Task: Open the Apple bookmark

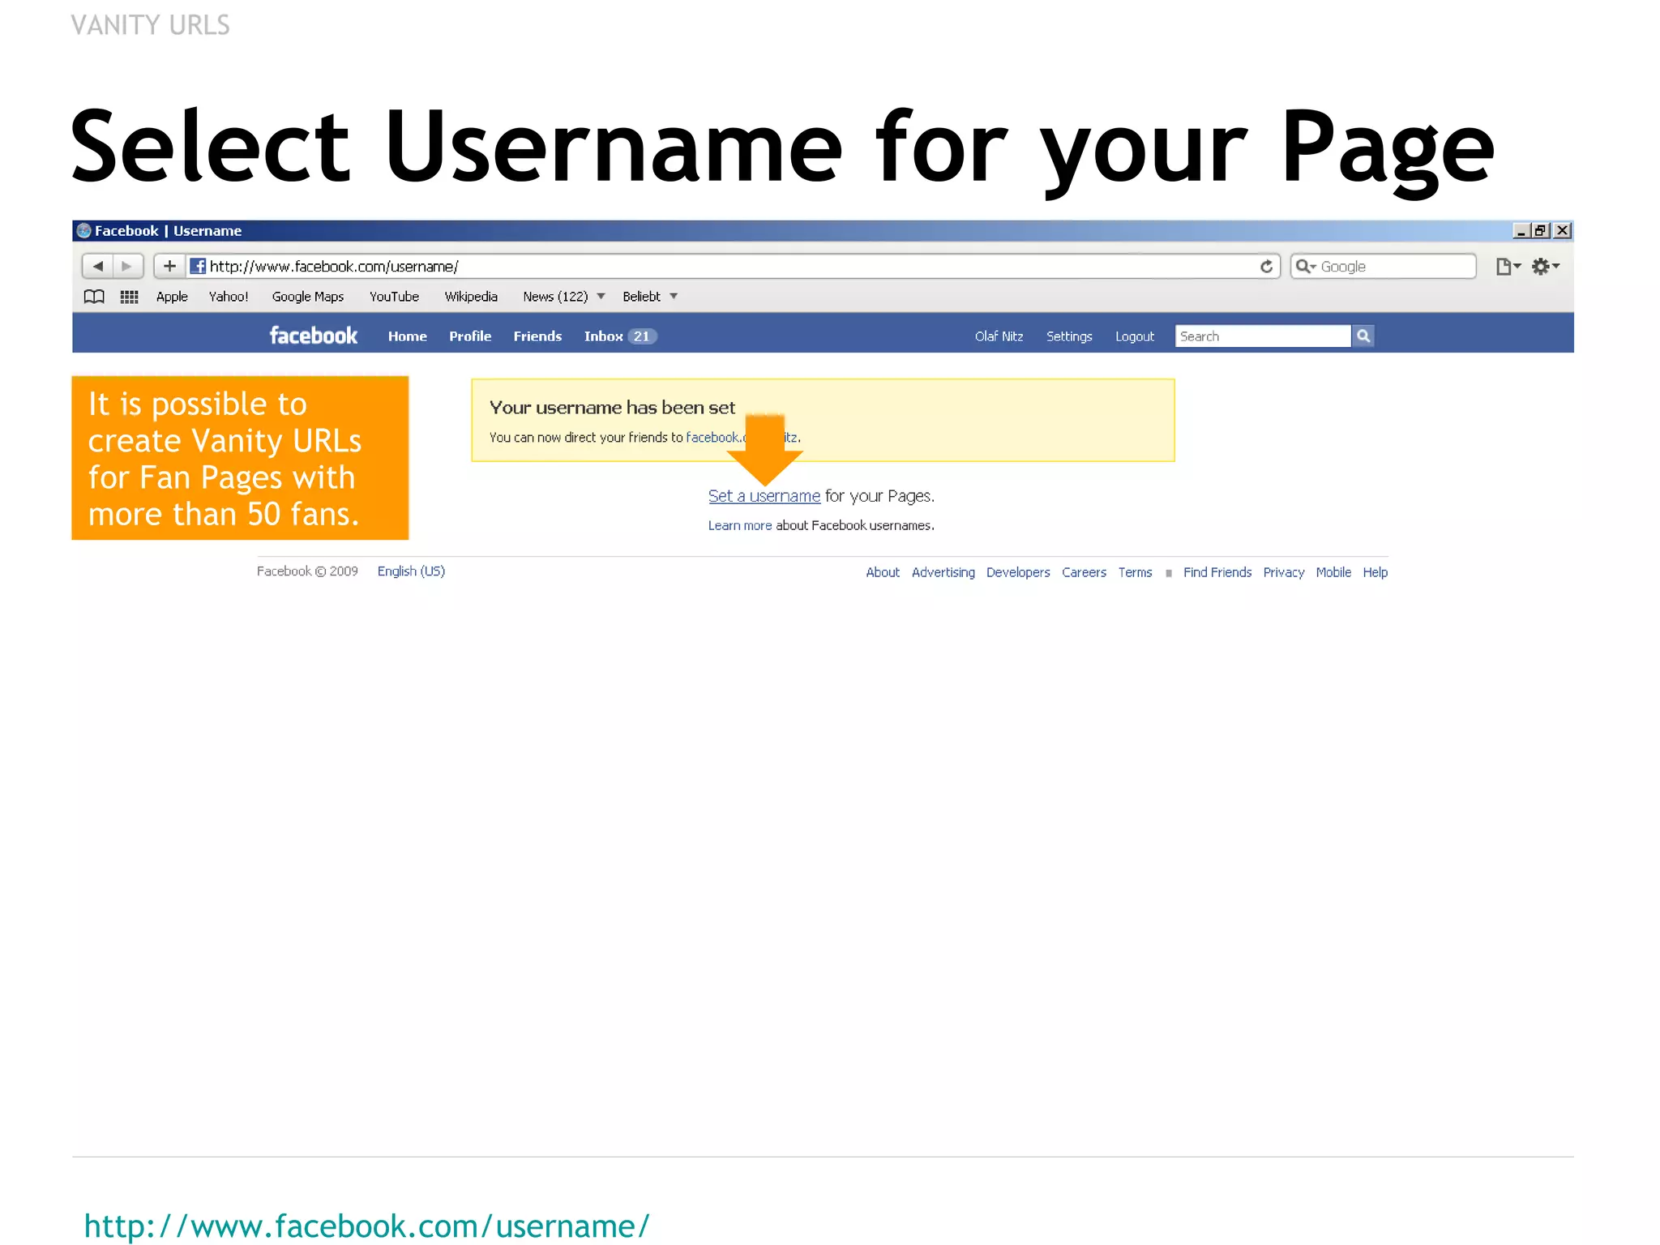Action: (x=172, y=297)
